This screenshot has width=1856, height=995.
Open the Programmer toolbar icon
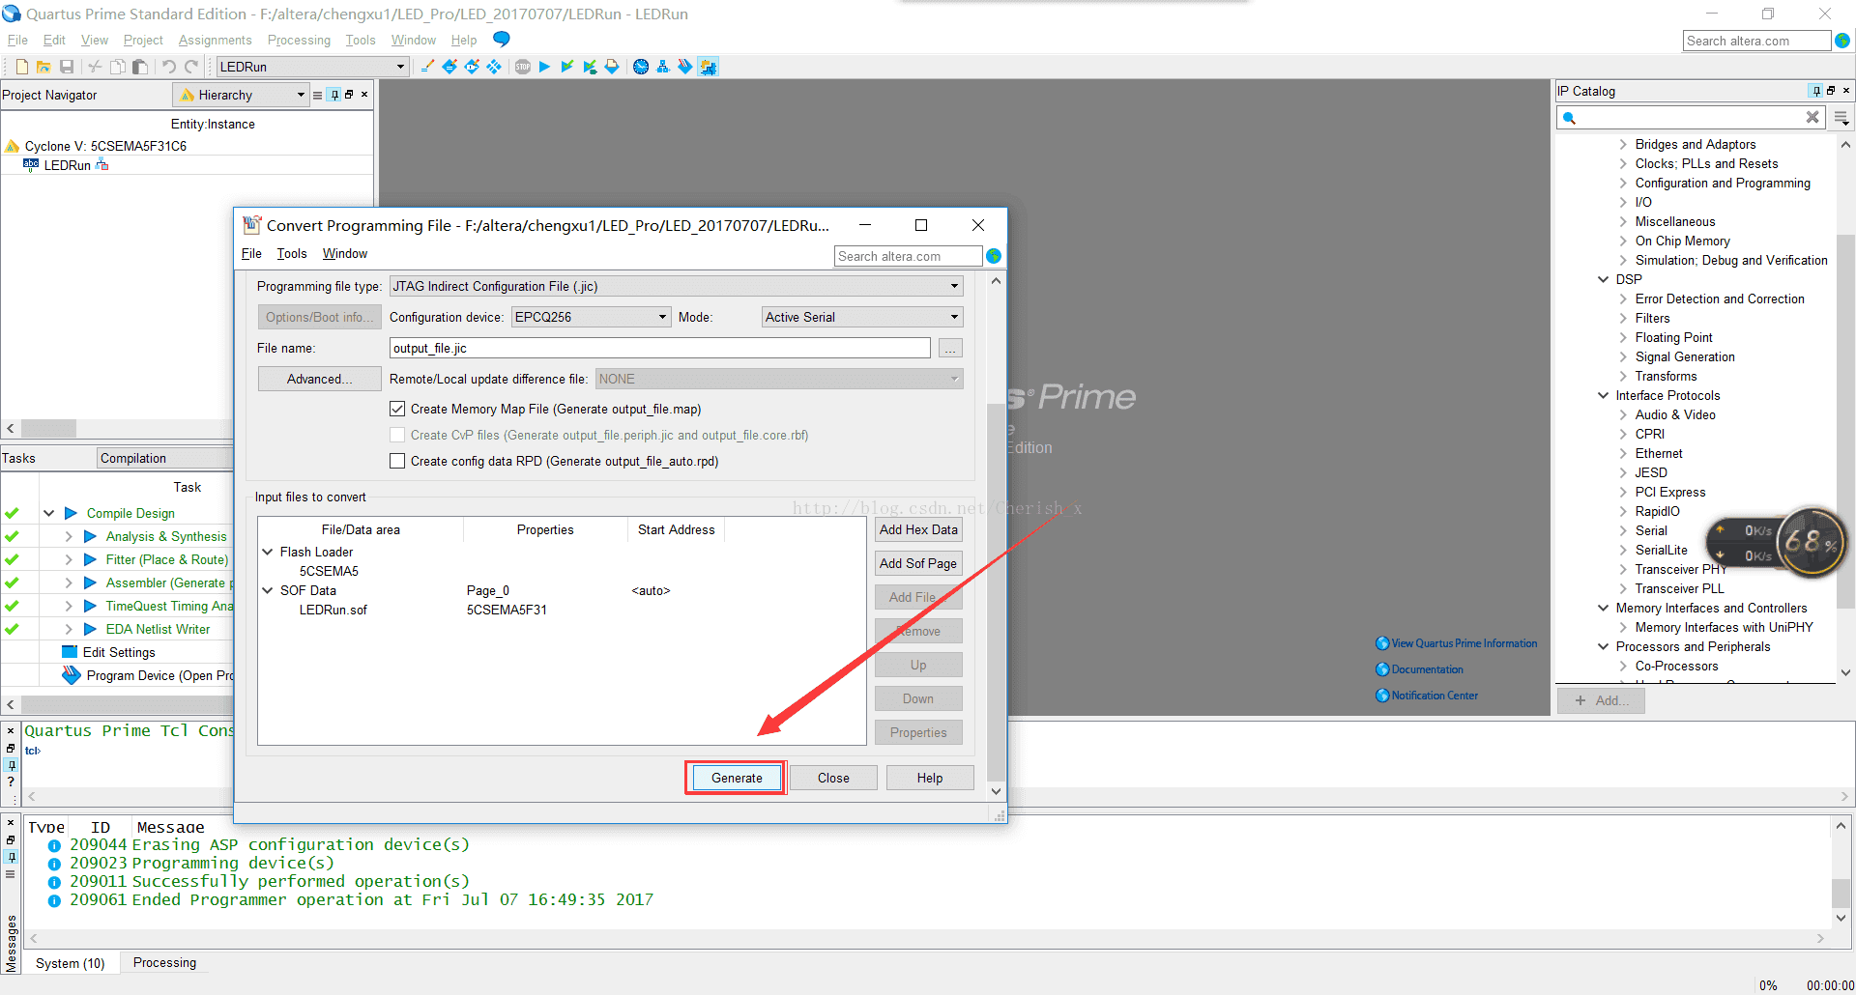tap(685, 67)
